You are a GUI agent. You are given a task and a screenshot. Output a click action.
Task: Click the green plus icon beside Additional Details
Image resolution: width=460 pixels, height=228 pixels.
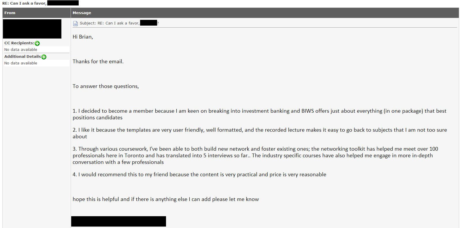click(44, 57)
